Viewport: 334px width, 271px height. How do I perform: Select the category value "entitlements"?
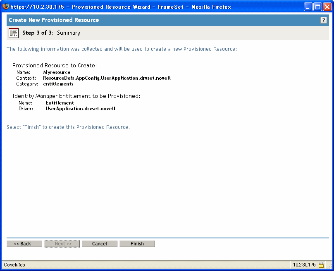[58, 84]
